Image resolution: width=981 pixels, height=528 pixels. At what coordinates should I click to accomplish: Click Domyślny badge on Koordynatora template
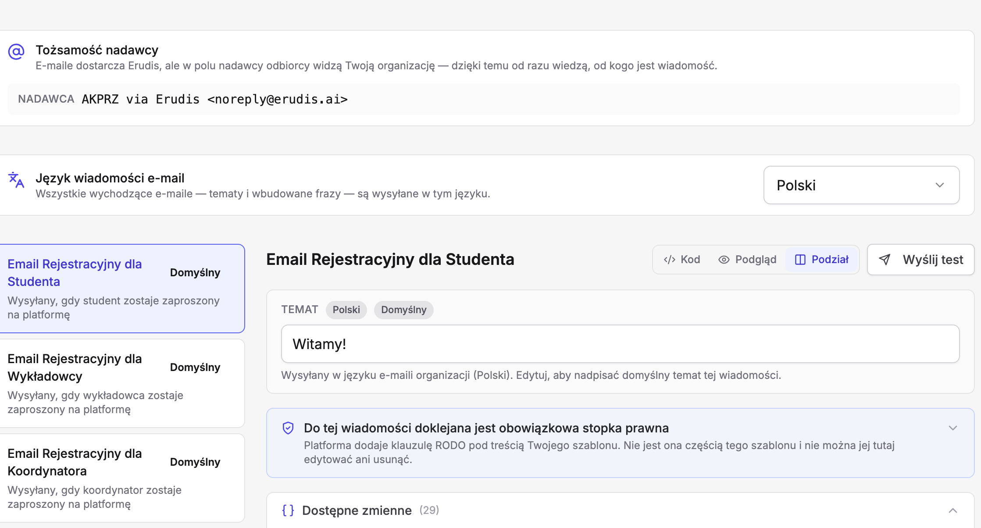tap(195, 462)
